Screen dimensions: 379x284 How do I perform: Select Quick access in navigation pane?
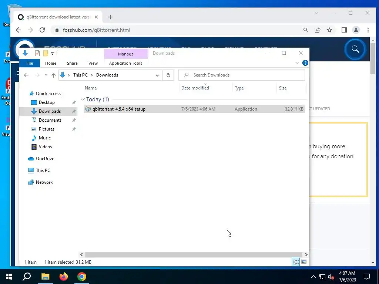pyautogui.click(x=48, y=94)
